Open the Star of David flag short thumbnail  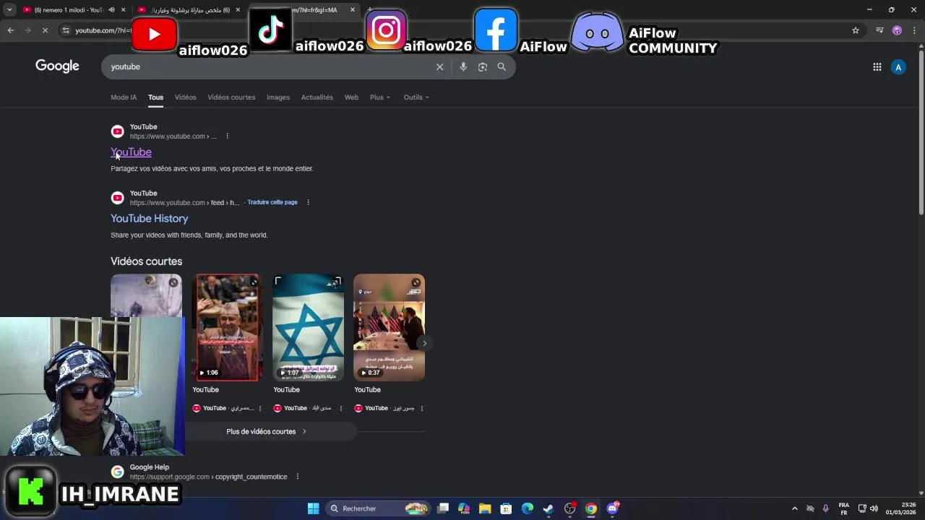click(x=308, y=327)
